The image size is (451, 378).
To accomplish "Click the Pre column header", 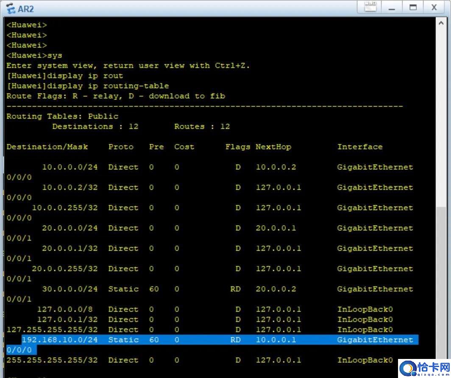I will pyautogui.click(x=156, y=147).
